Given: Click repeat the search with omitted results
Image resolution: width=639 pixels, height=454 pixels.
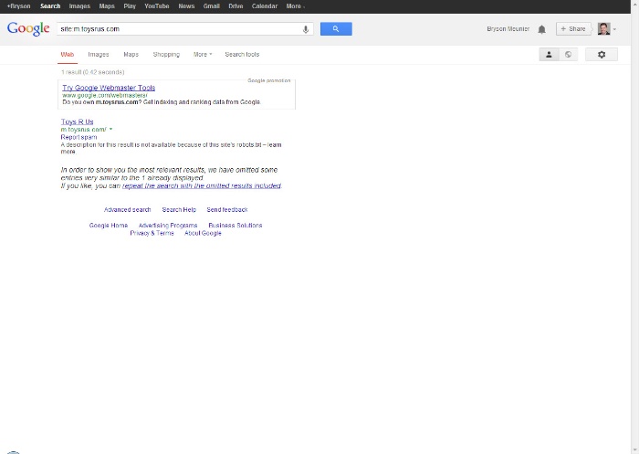Looking at the screenshot, I should [x=202, y=185].
